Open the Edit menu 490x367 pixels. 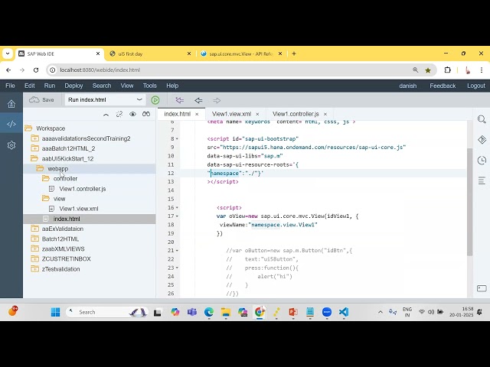tap(30, 86)
